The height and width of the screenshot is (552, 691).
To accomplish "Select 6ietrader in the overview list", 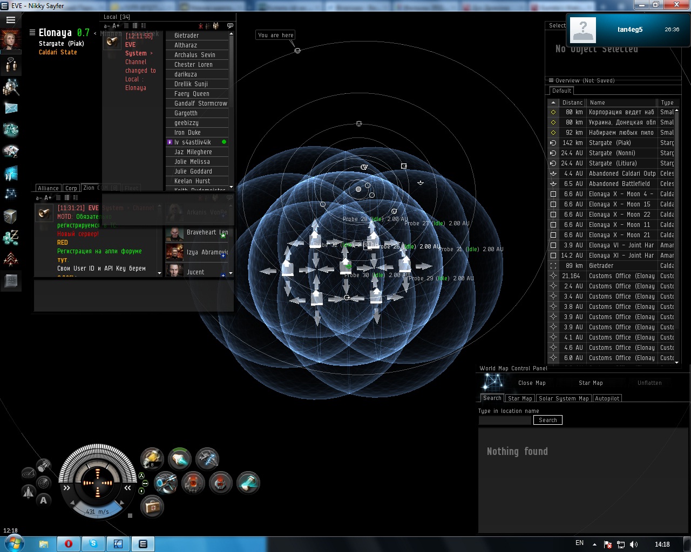I will (x=612, y=266).
